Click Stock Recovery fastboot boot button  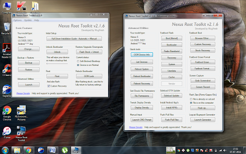pyautogui.click(x=203, y=50)
